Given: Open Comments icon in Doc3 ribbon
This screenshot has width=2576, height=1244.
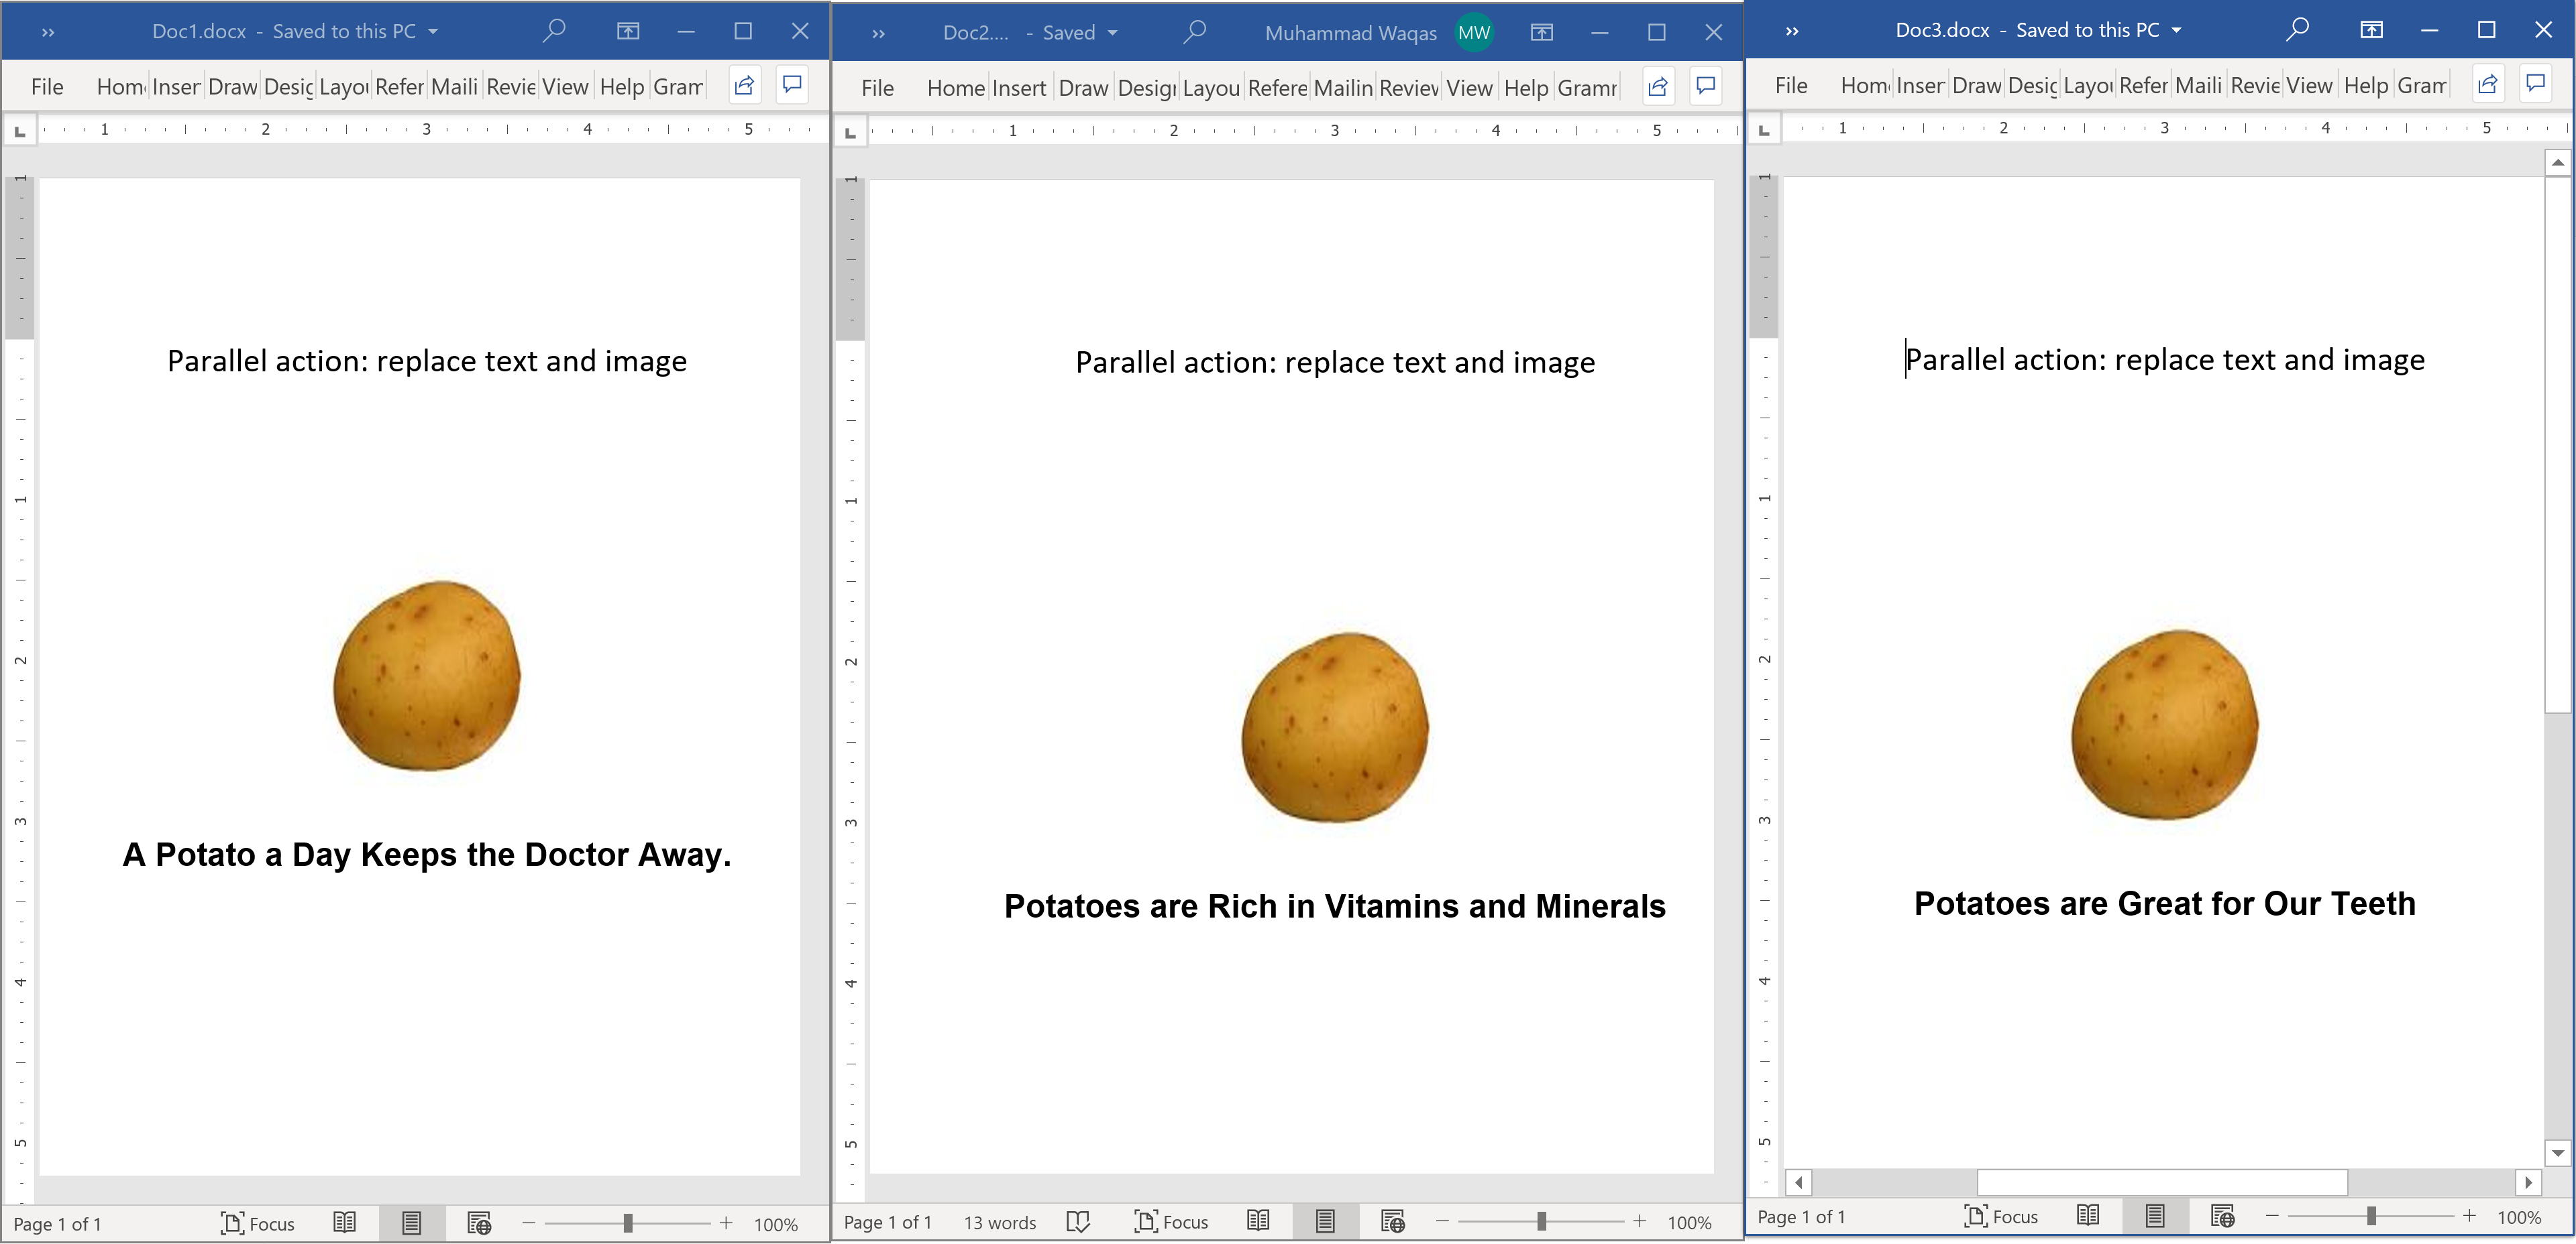Looking at the screenshot, I should pos(2535,85).
